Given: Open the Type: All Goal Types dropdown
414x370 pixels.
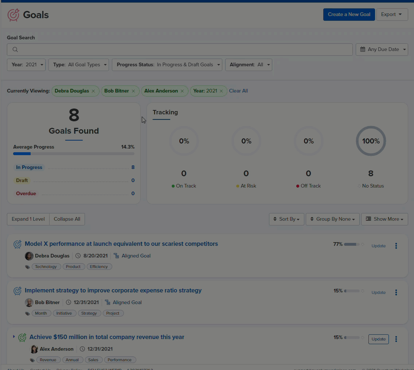Looking at the screenshot, I should pyautogui.click(x=79, y=65).
